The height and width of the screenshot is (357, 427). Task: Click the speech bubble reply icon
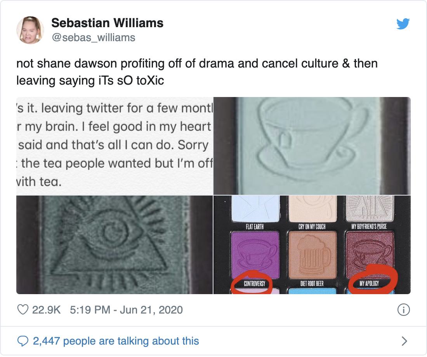(24, 341)
